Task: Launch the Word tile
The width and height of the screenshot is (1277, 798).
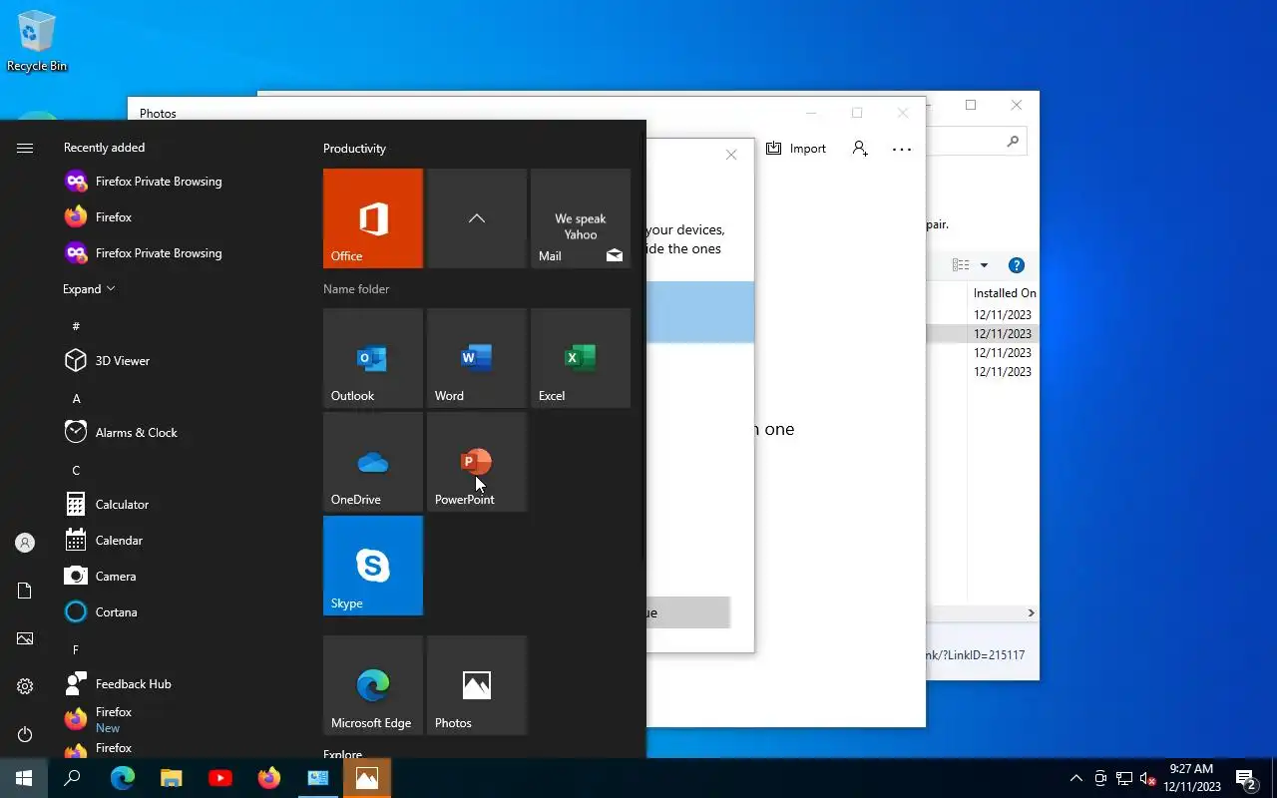Action: (477, 358)
